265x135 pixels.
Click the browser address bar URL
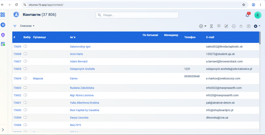tap(46, 5)
